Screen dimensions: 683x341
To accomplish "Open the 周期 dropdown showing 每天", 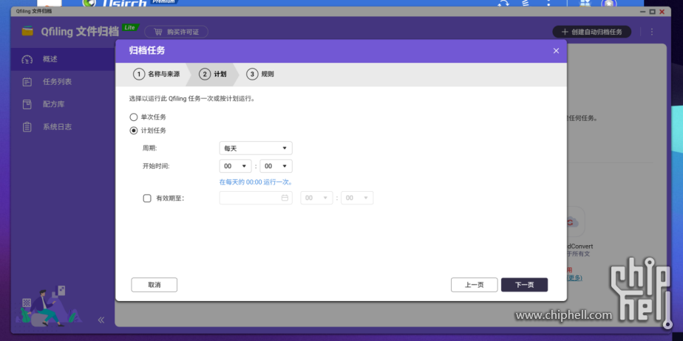I will [x=256, y=148].
